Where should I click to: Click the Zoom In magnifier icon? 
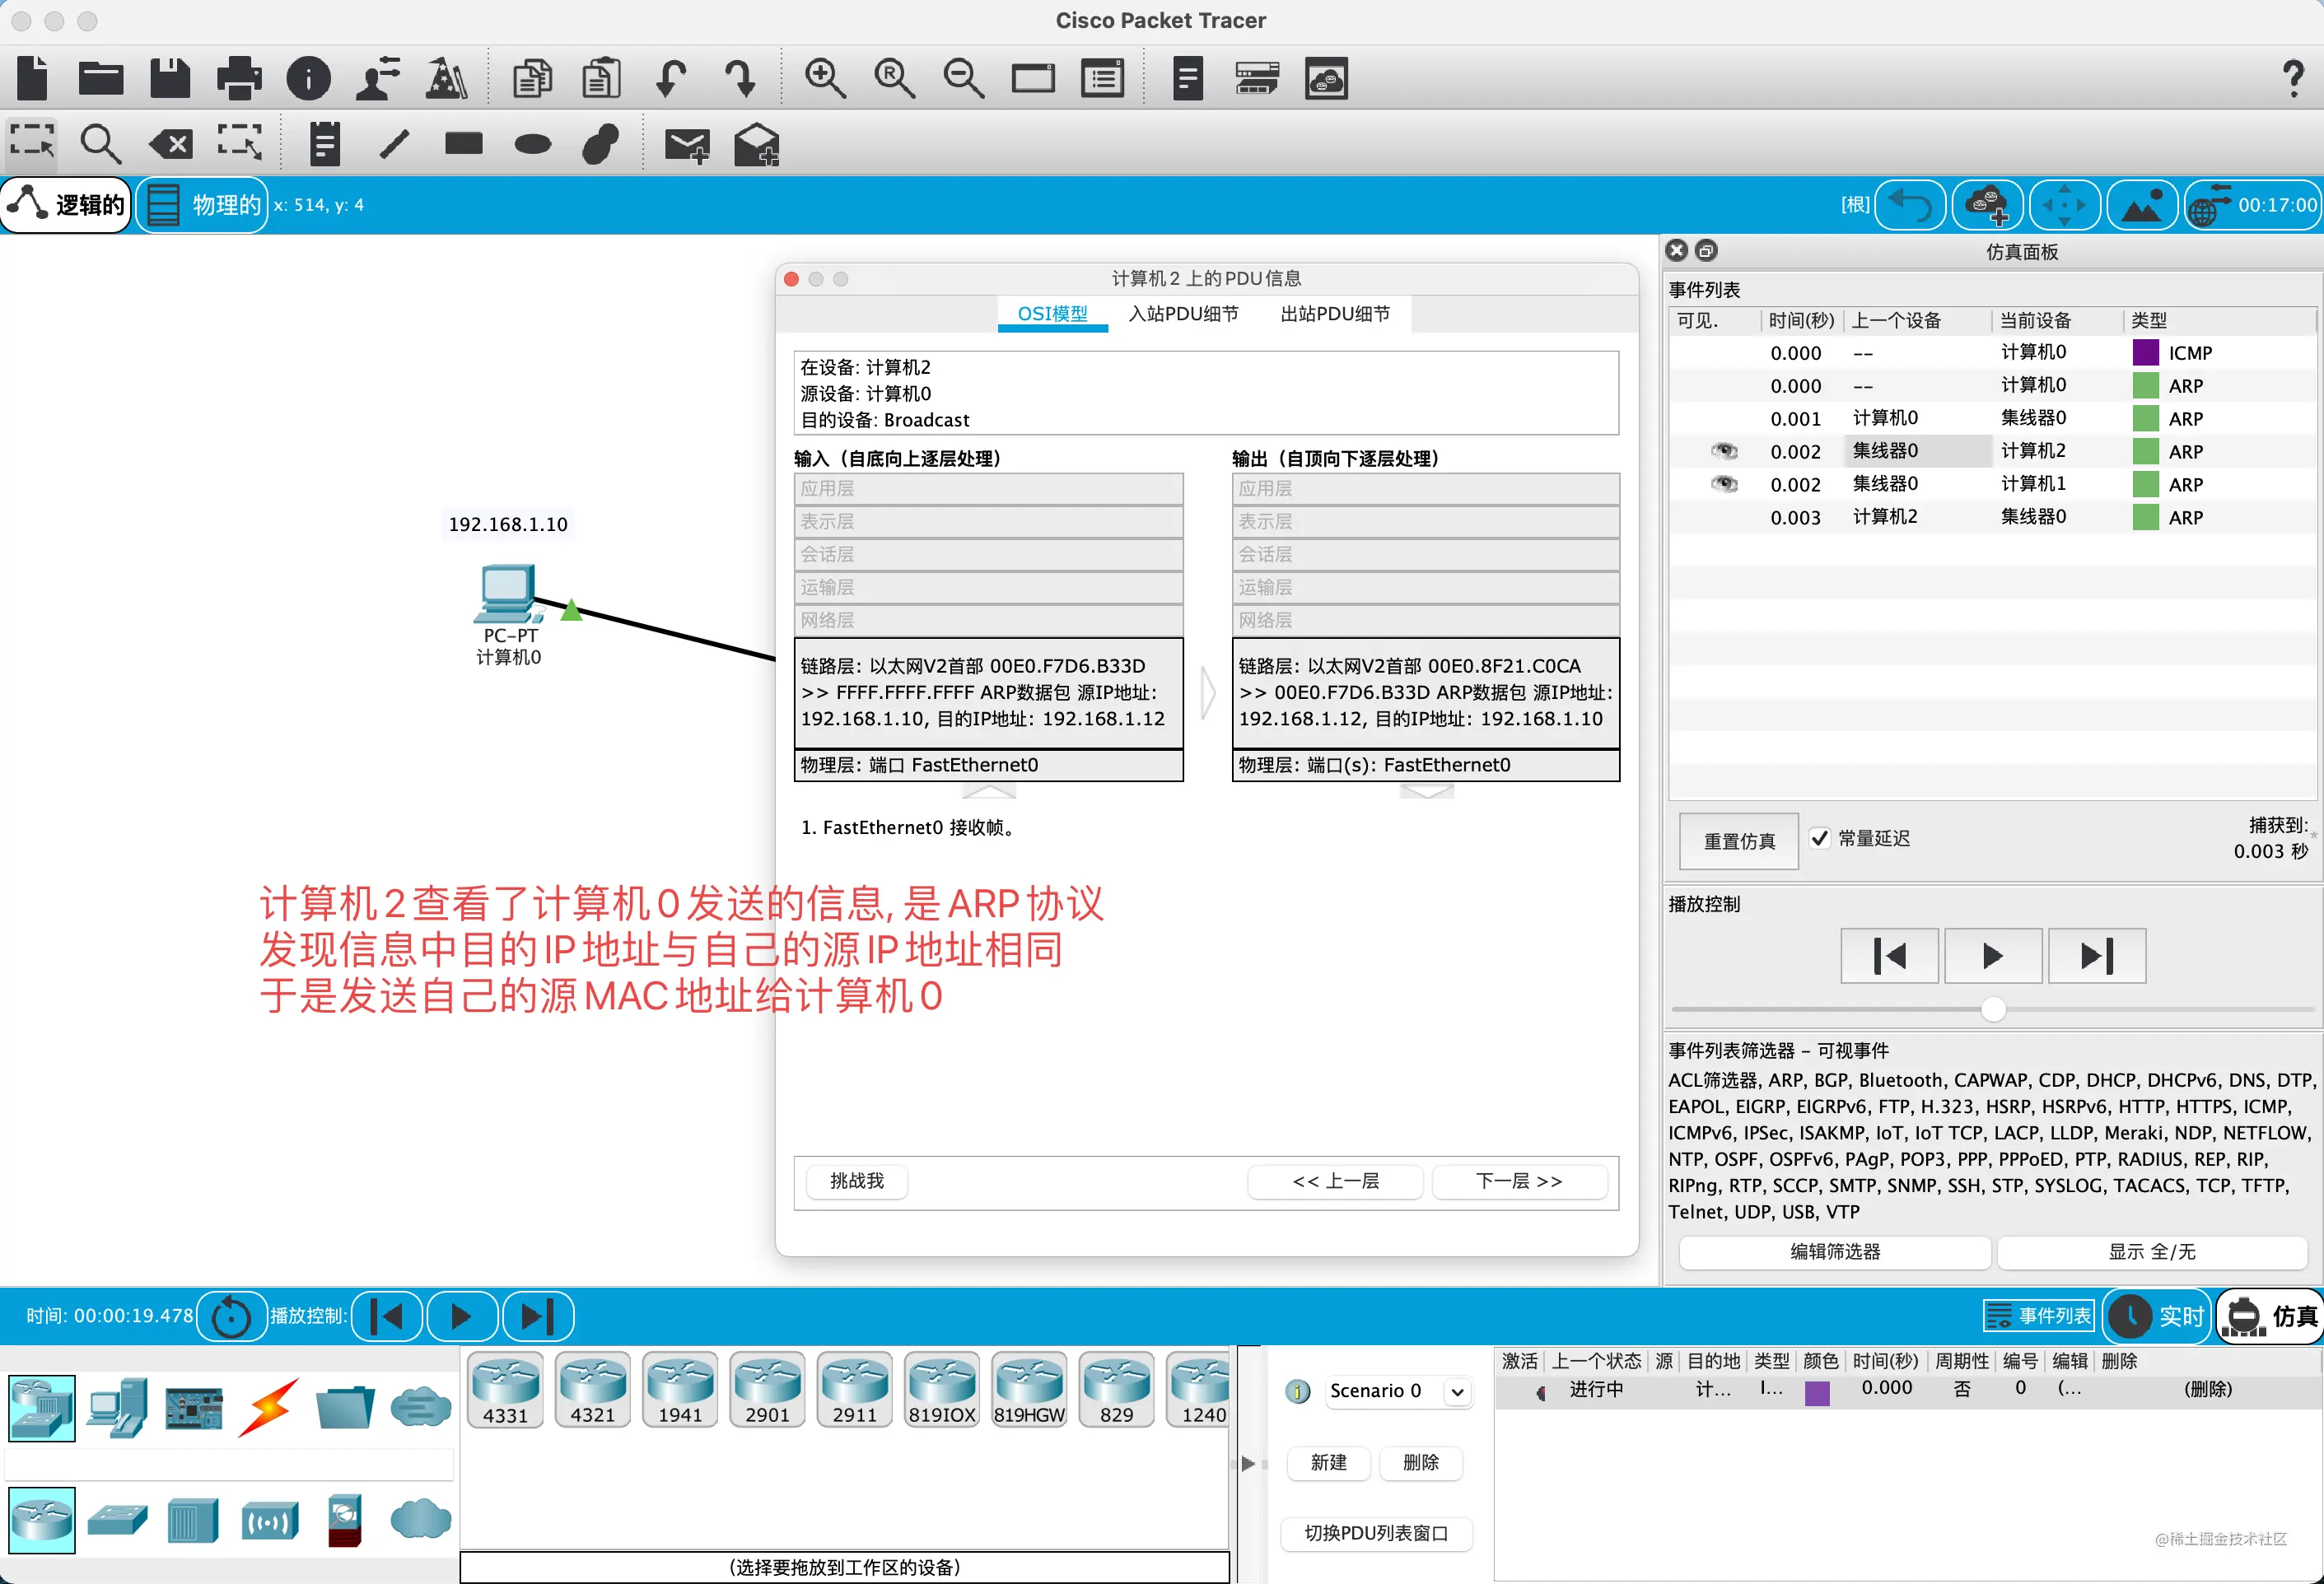pos(825,78)
